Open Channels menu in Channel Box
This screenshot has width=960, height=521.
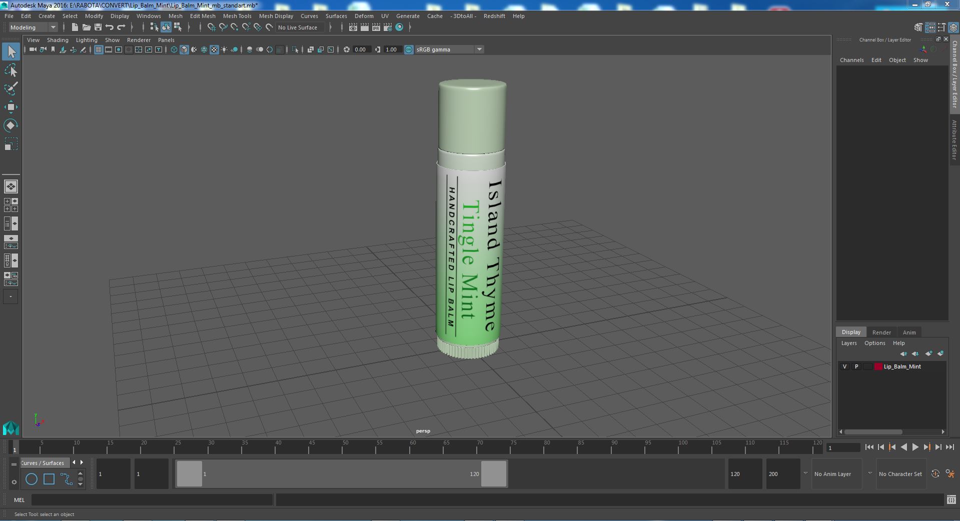tap(851, 60)
